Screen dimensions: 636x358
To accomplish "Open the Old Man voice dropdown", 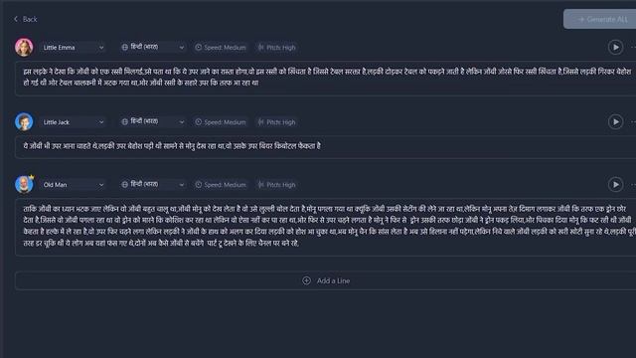I will pyautogui.click(x=73, y=185).
